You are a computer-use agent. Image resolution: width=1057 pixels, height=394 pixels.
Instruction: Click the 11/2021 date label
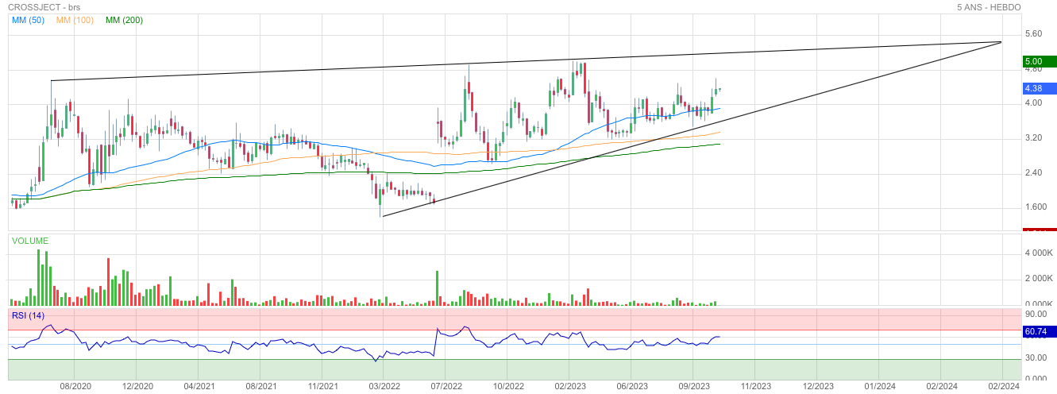click(322, 386)
